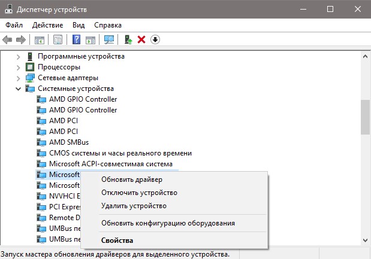
Task: Select the first AMD PCI entry
Action: 64,121
